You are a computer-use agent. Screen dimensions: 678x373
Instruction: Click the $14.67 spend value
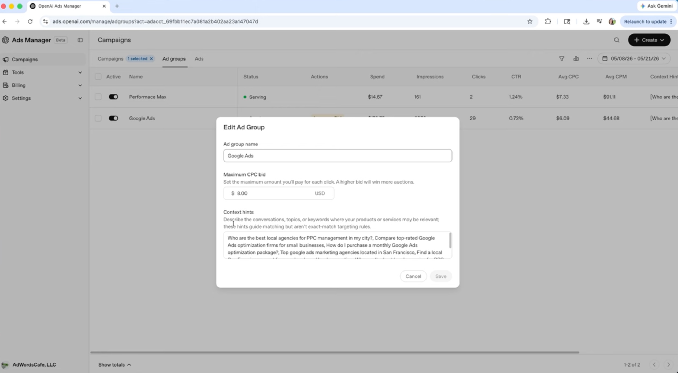[x=375, y=97]
